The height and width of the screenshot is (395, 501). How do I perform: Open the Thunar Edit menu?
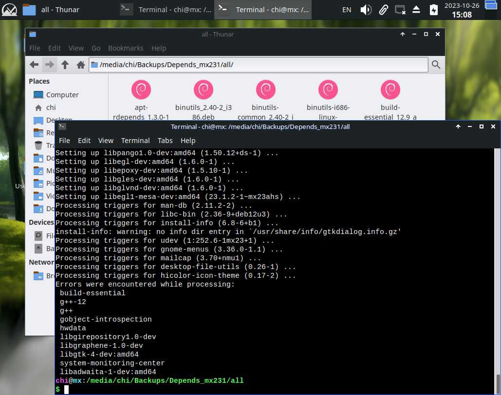55,48
